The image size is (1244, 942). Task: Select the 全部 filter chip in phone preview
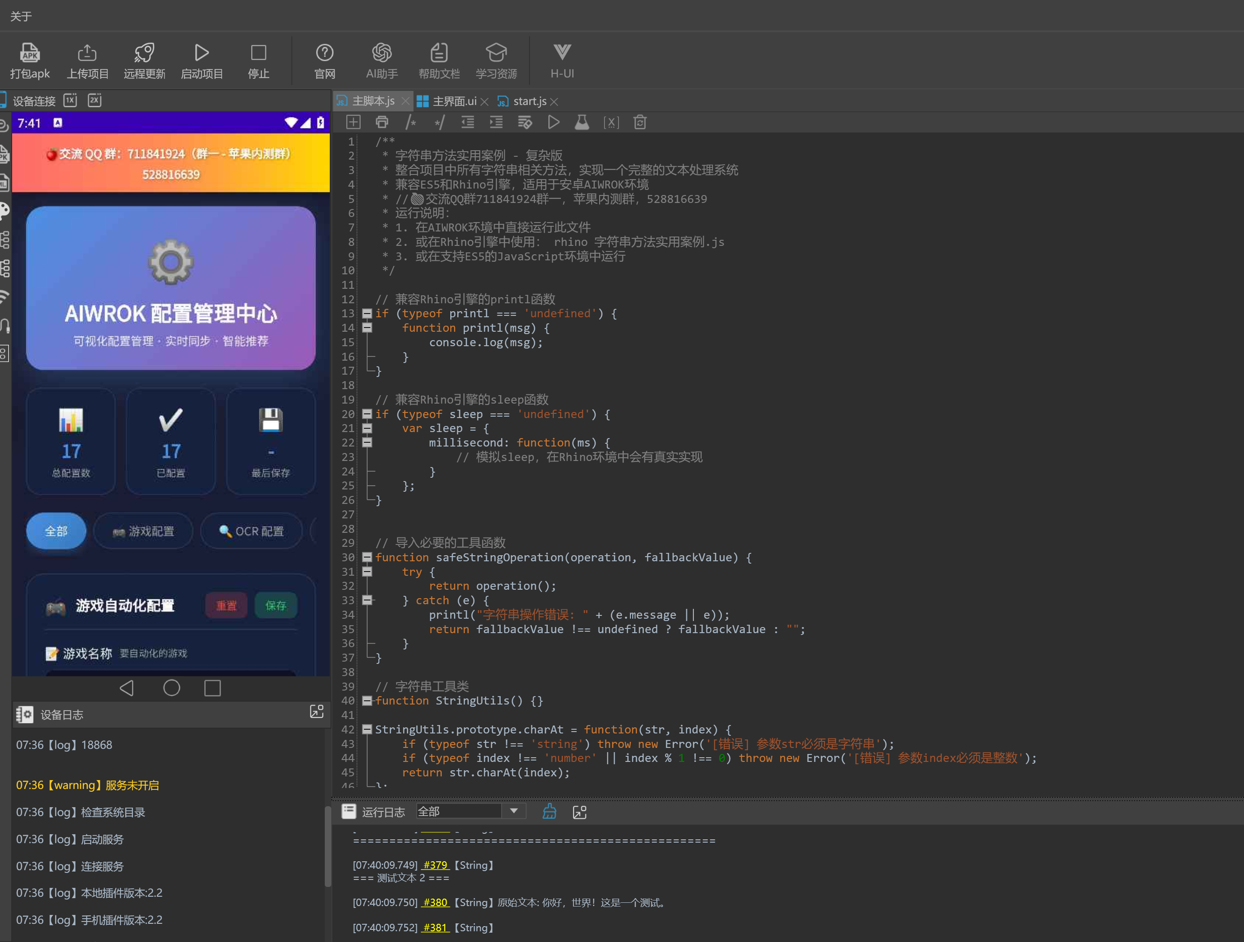tap(56, 531)
